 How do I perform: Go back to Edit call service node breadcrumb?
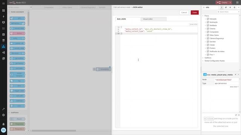tap(122, 7)
